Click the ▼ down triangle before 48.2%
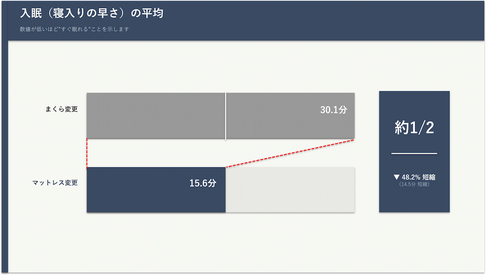The height and width of the screenshot is (275, 486). point(396,177)
